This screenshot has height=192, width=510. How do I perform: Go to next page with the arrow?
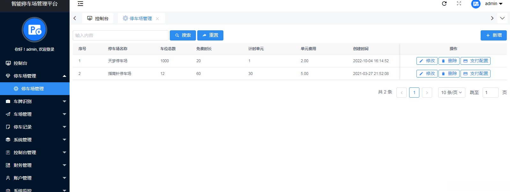pyautogui.click(x=427, y=92)
